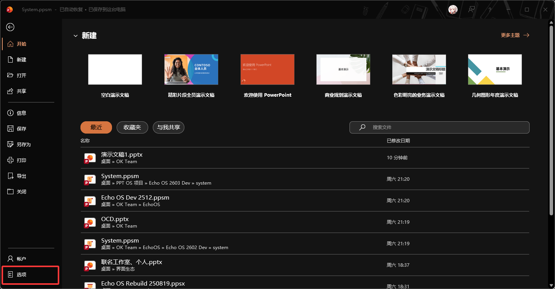This screenshot has height=289, width=555.
Task: Choose 精彩片段全员演示文稿 template
Action: [x=191, y=69]
